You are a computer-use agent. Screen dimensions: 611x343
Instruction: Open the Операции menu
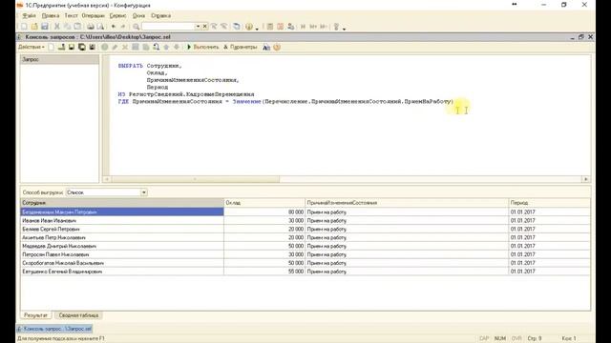pyautogui.click(x=94, y=15)
